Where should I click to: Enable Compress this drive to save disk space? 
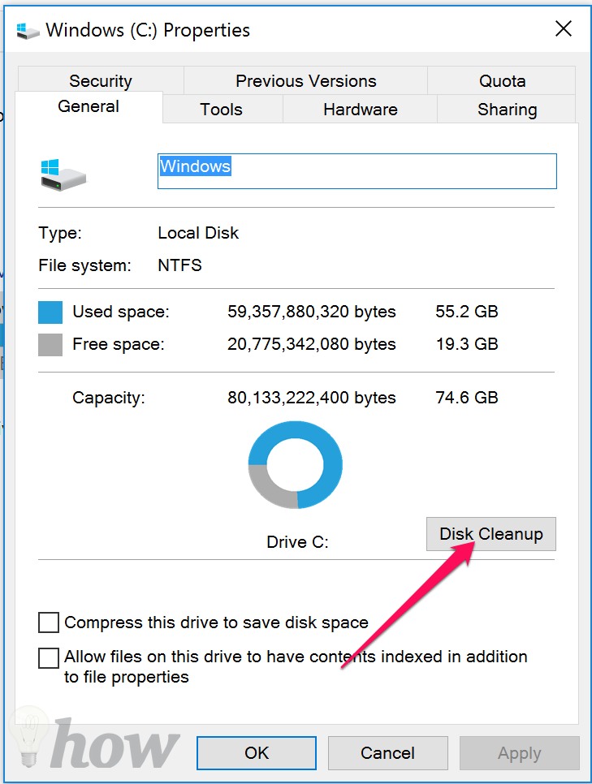coord(49,622)
